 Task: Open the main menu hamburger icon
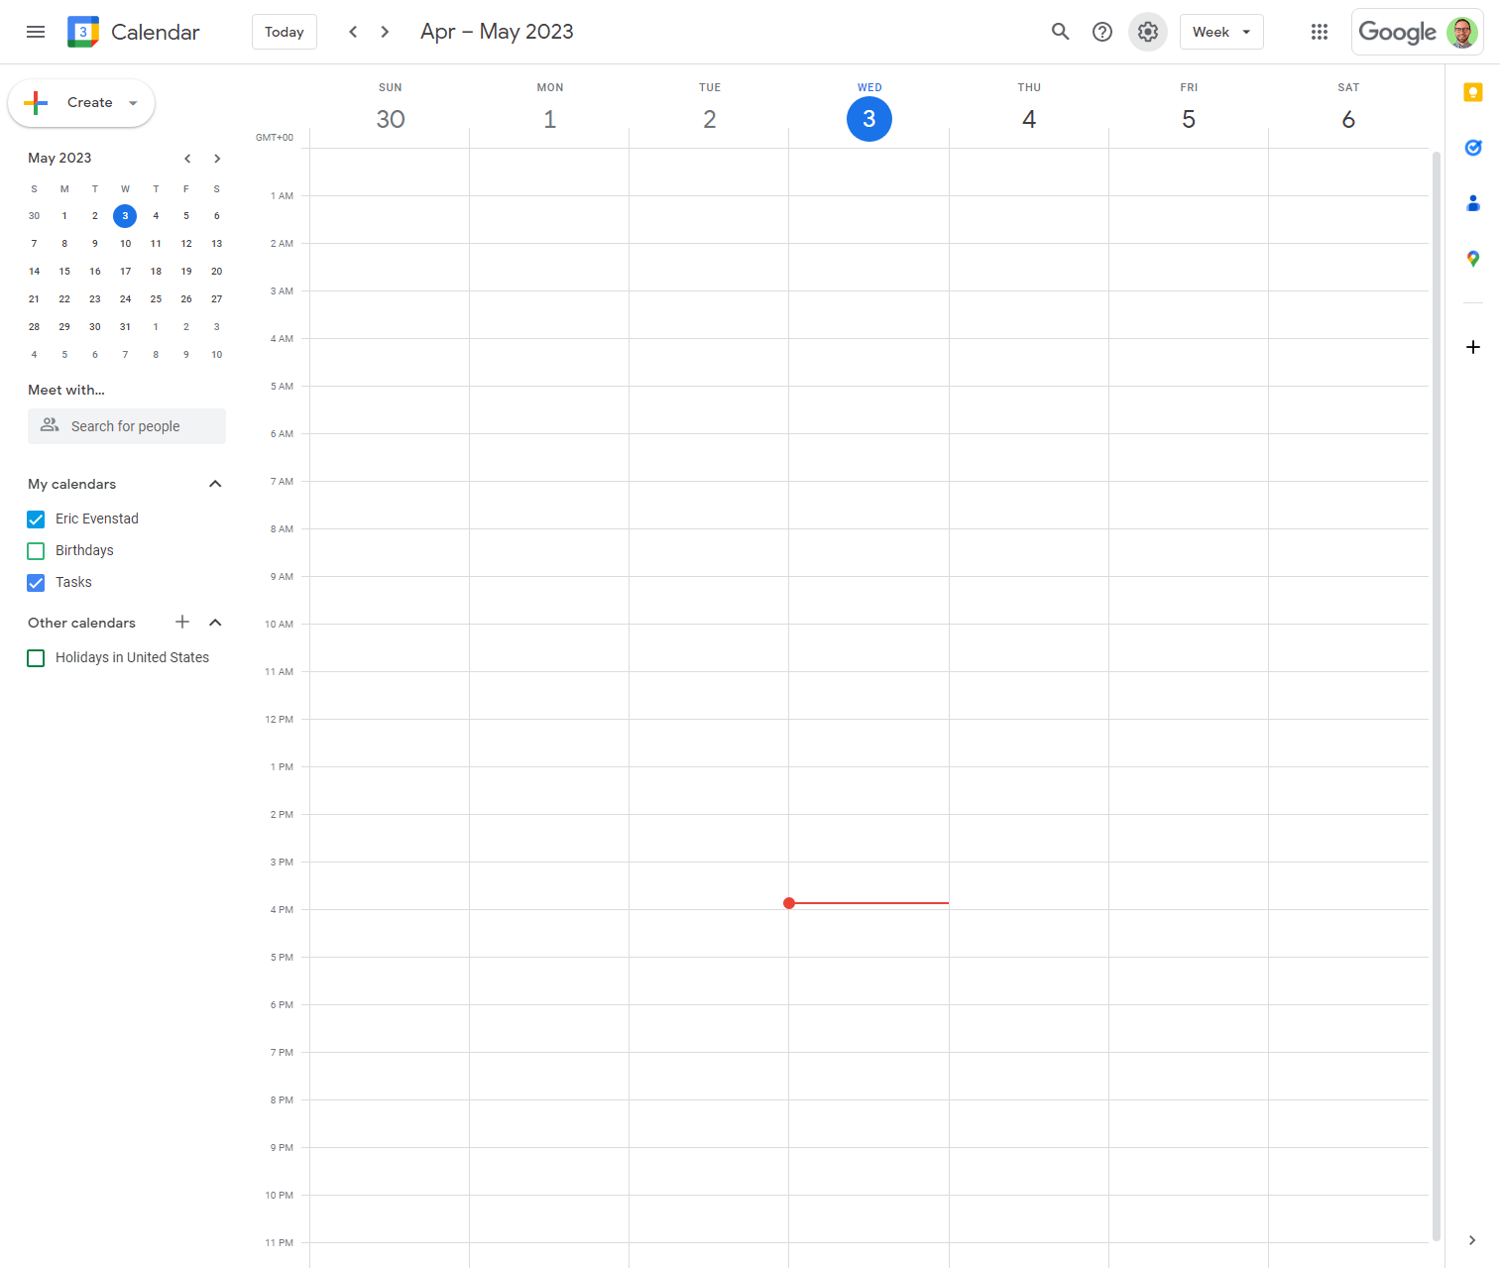36,32
